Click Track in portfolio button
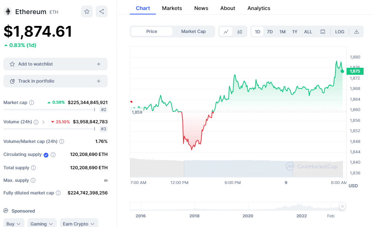Viewport: 374px width, 227px height. click(55, 81)
